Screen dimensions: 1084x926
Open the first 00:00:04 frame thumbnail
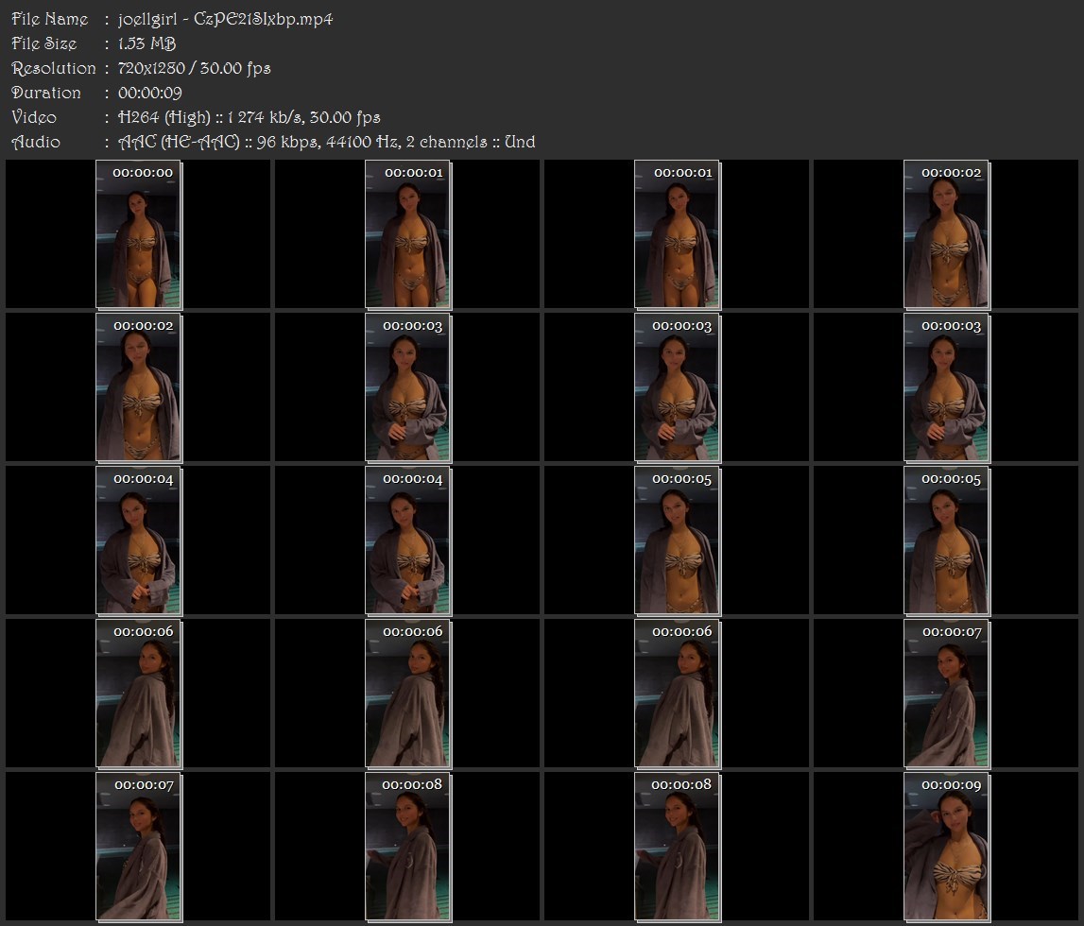tap(138, 540)
